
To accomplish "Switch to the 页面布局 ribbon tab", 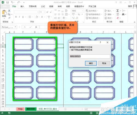I will (x=33, y=6).
